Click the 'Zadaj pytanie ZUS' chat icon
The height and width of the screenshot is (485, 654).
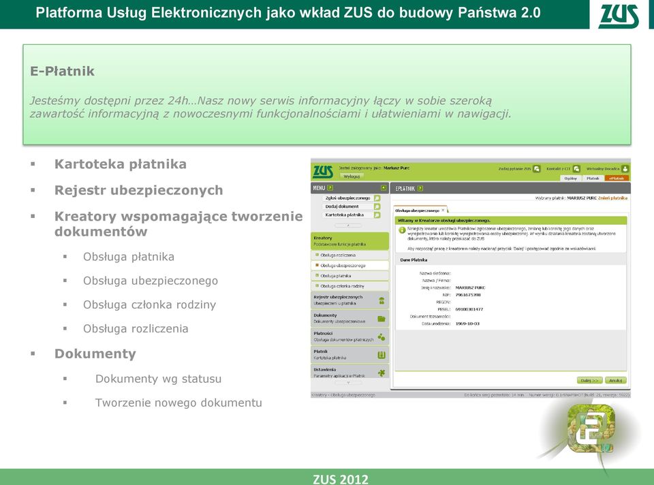(x=536, y=169)
